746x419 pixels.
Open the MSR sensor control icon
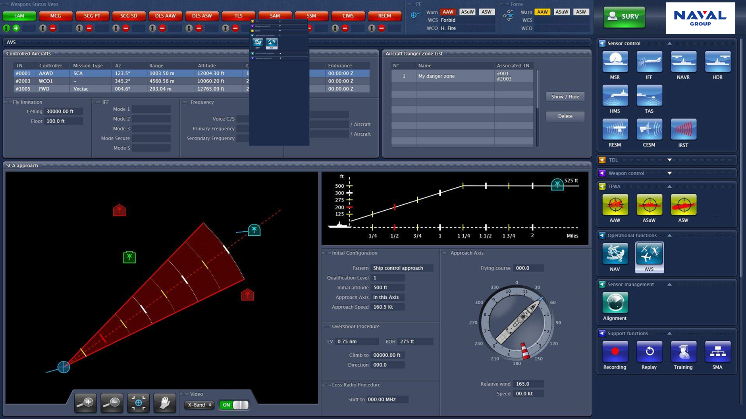615,62
